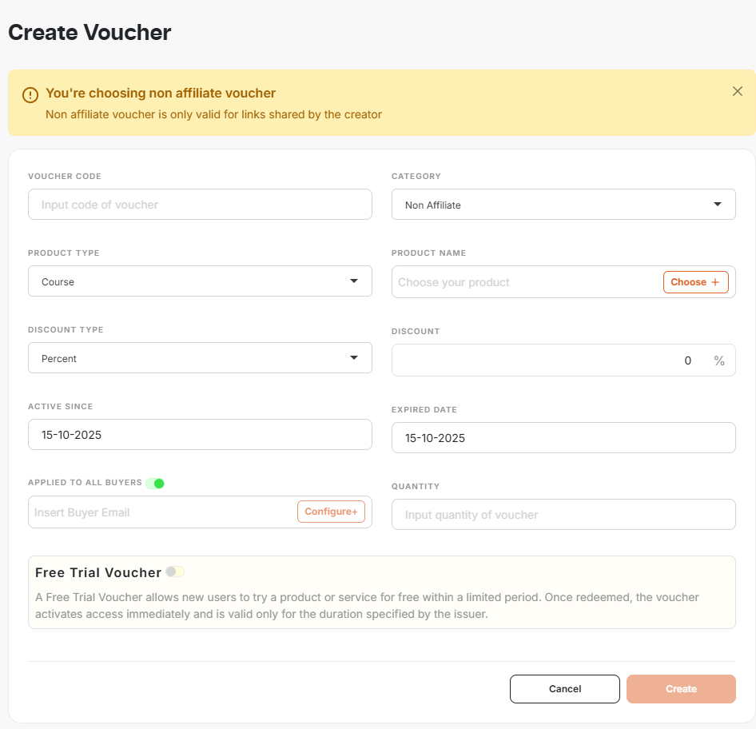Click the Create voucher button

681,689
